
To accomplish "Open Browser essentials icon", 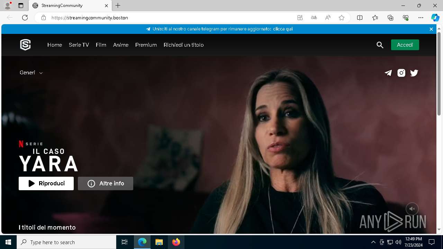I will point(406,18).
